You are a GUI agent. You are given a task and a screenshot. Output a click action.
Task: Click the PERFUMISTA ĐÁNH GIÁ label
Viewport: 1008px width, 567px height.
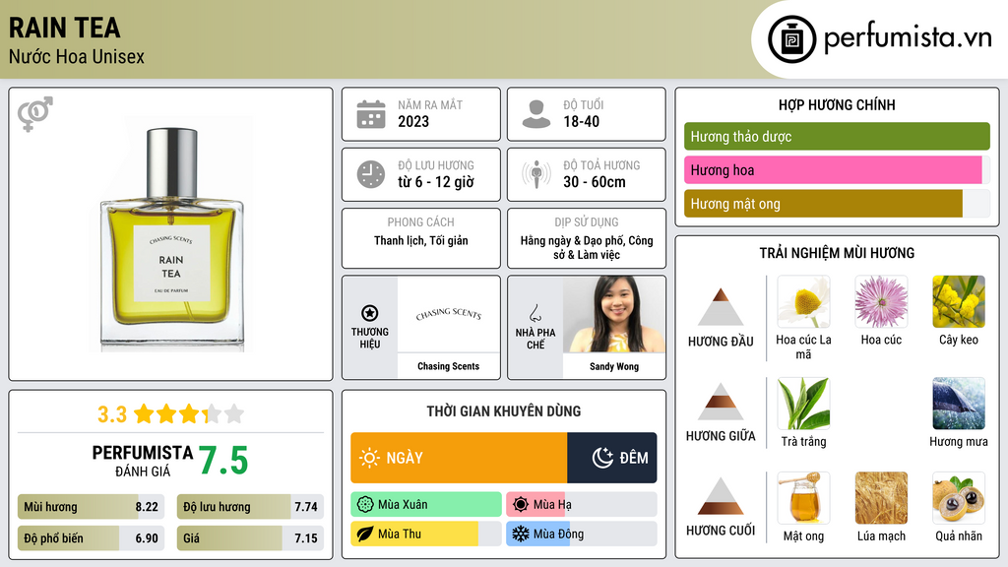(142, 461)
